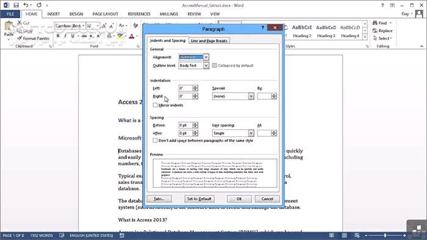Screen dimensions: 427x240
Task: Open the font name dropdown
Action: coord(84,26)
